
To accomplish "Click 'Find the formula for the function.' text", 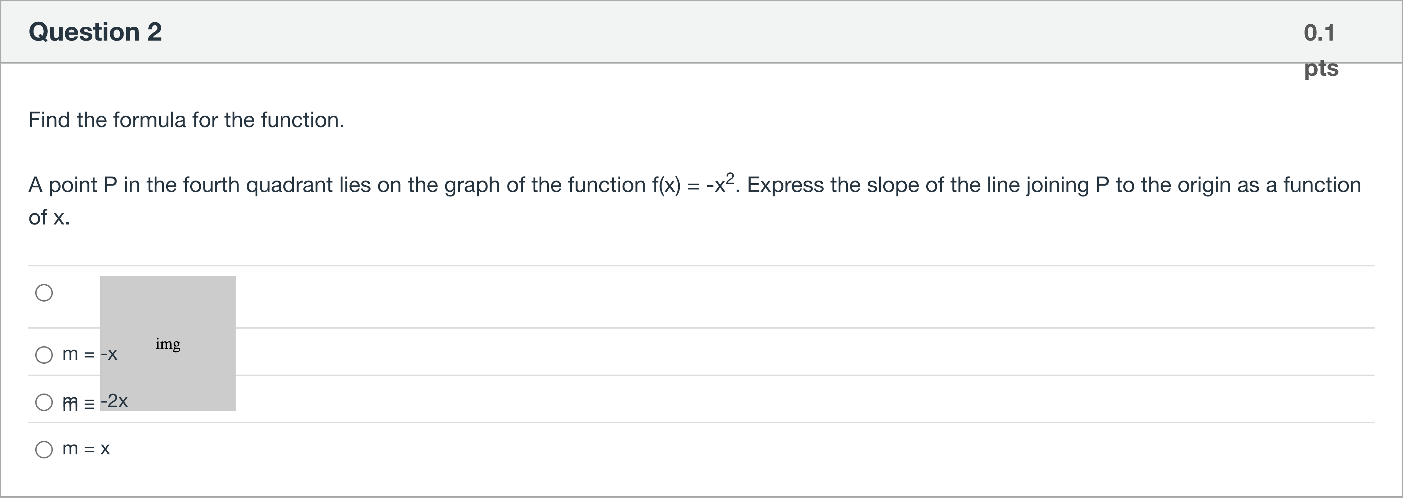I will [186, 120].
